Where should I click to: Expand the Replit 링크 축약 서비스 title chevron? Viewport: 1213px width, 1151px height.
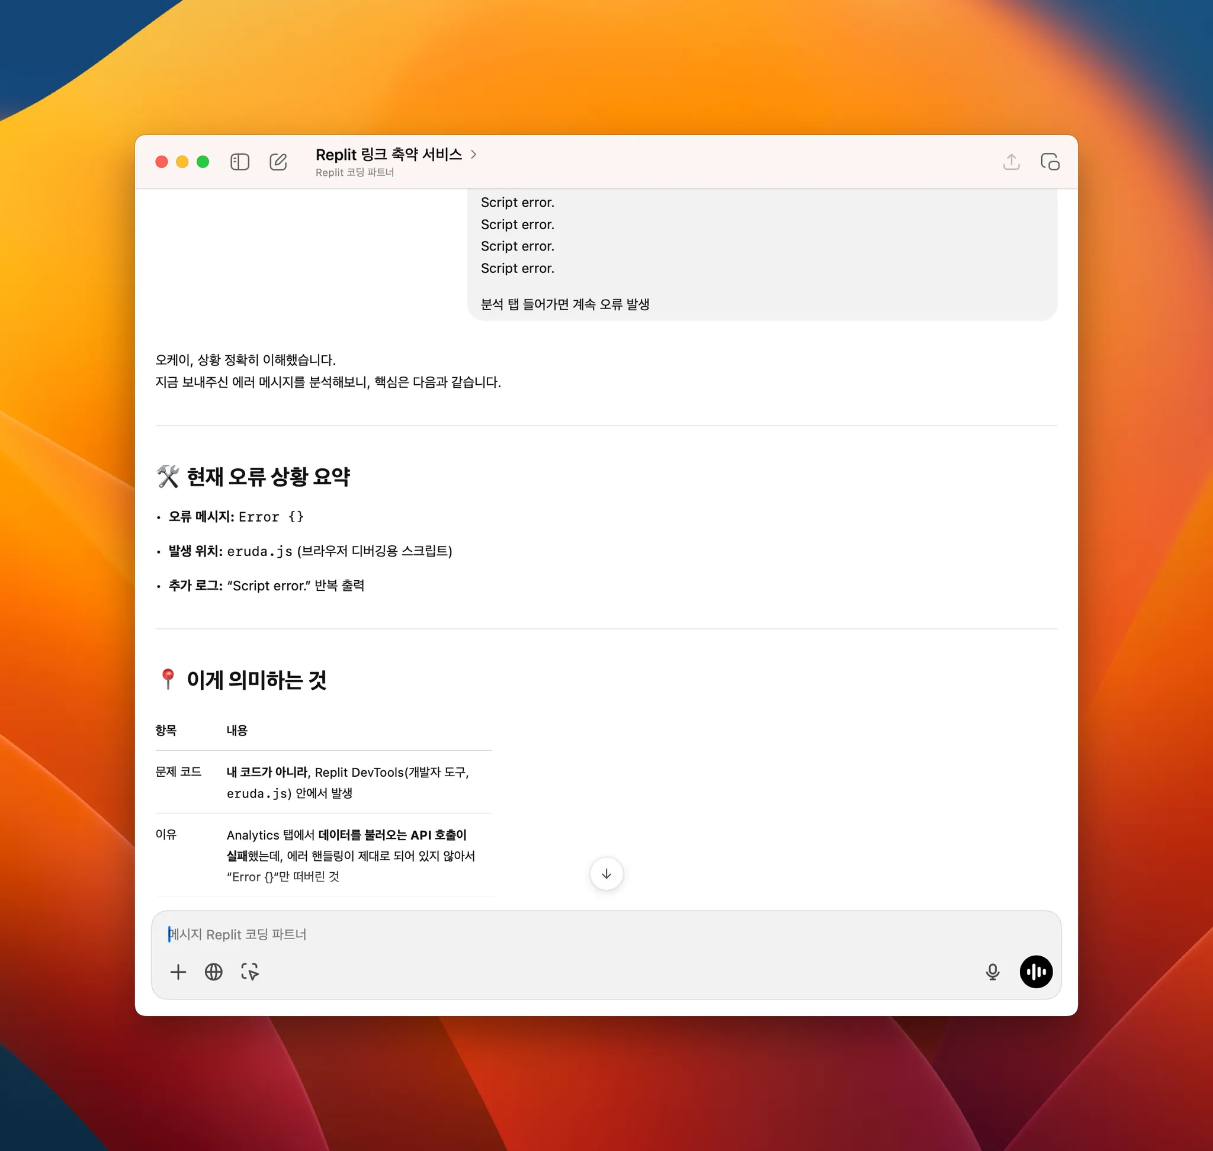(x=473, y=154)
